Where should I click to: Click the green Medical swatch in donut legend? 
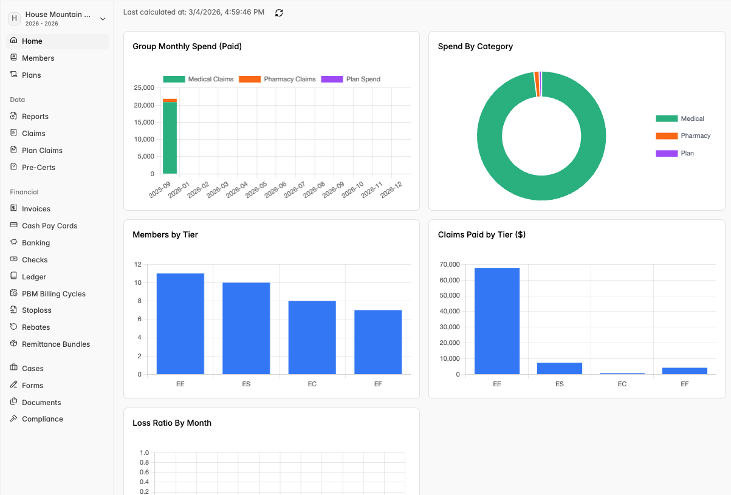coord(667,118)
